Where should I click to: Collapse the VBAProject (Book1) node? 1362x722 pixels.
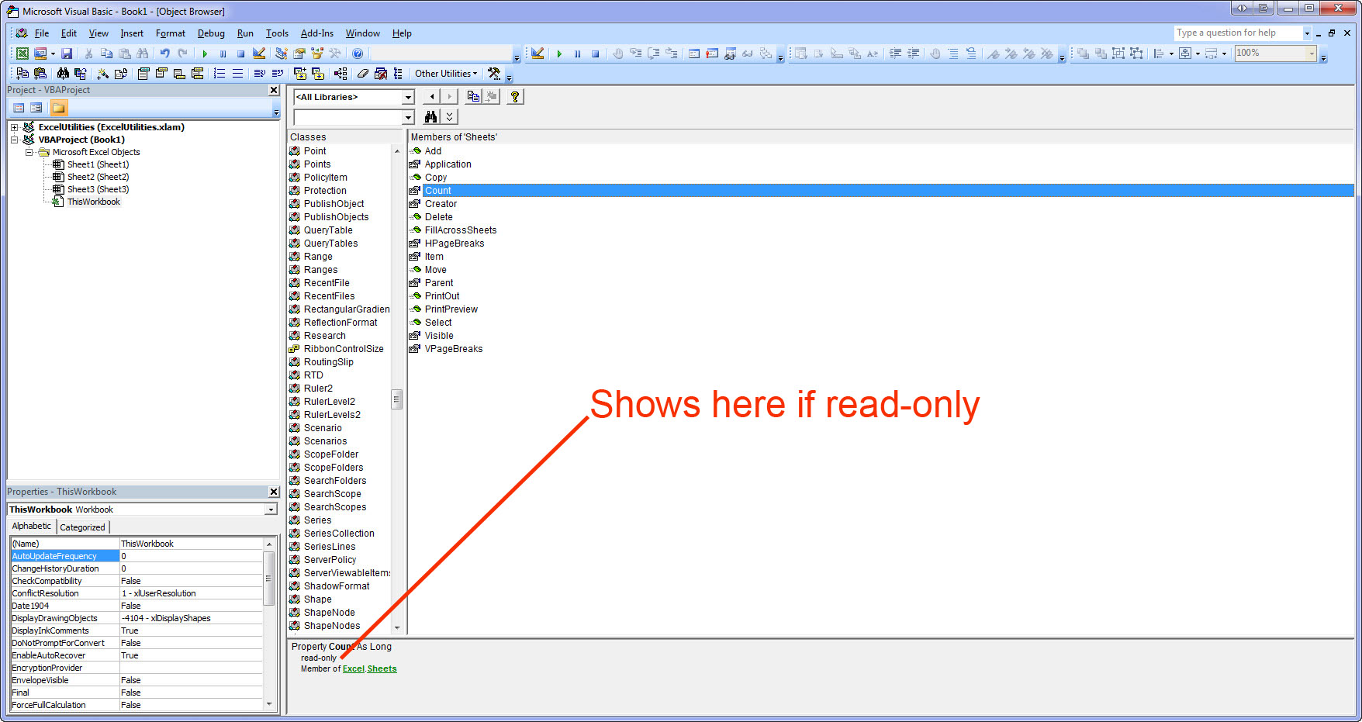click(x=14, y=140)
